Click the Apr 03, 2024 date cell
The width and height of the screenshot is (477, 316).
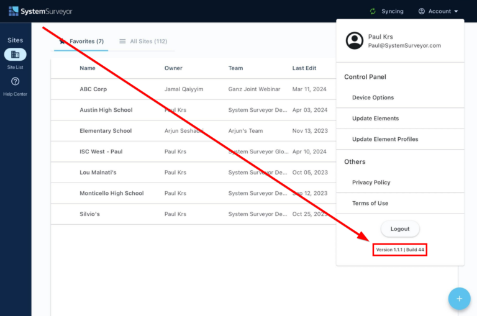coord(310,110)
